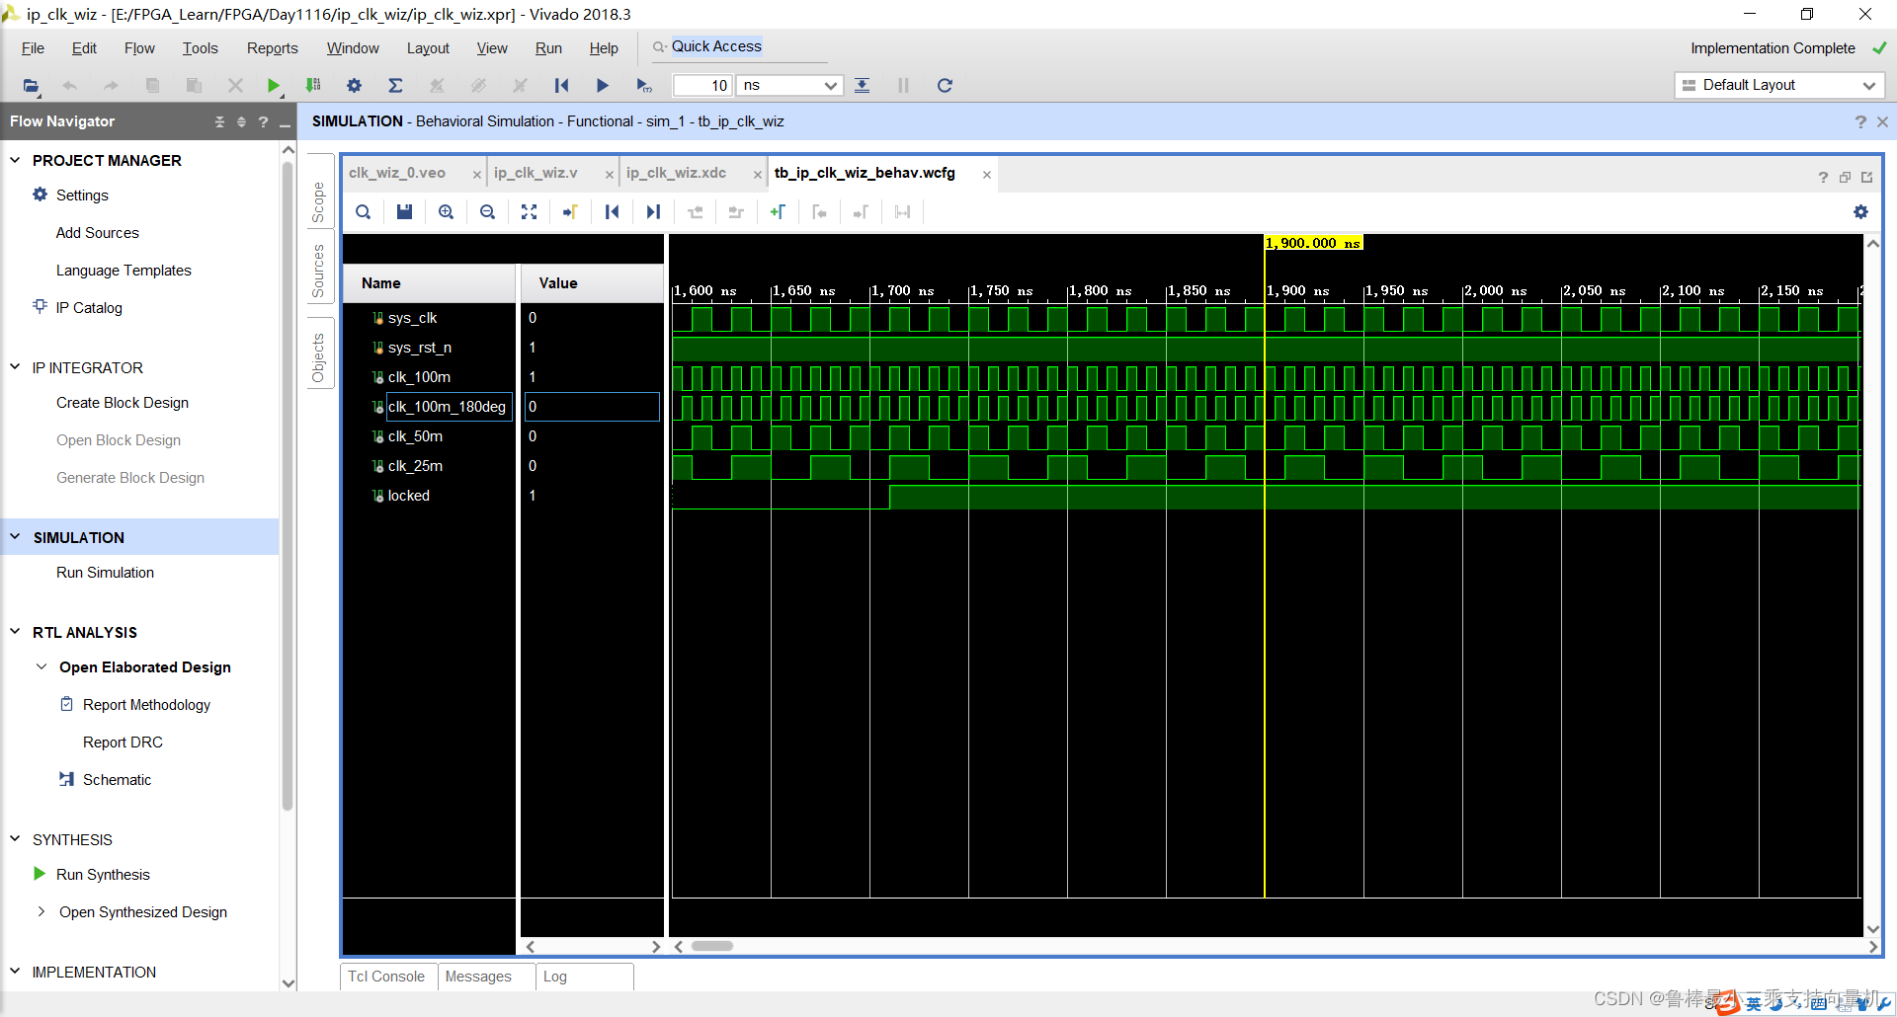Viewport: 1897px width, 1017px height.
Task: Click the Flow Navigator collapse all icon
Action: coord(219,122)
